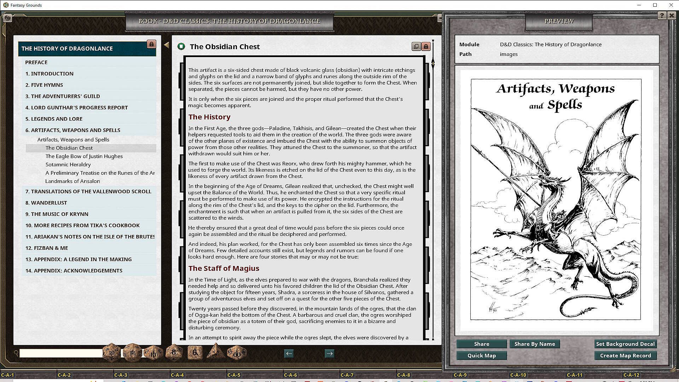Click the Share button in Preview
The width and height of the screenshot is (679, 382).
[482, 344]
